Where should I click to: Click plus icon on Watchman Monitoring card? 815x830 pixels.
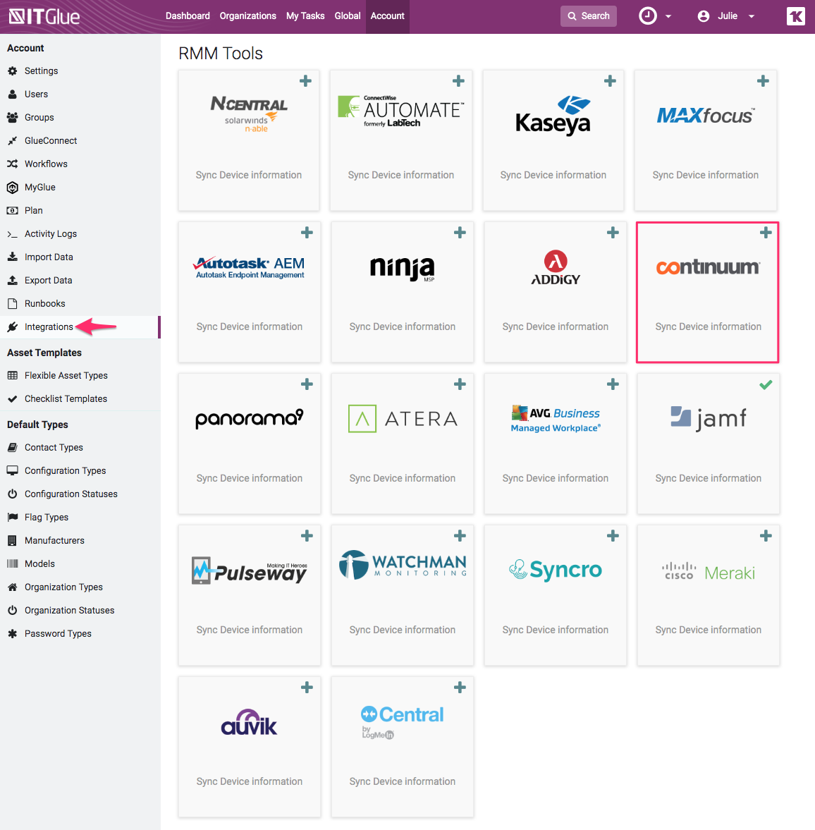pyautogui.click(x=460, y=536)
